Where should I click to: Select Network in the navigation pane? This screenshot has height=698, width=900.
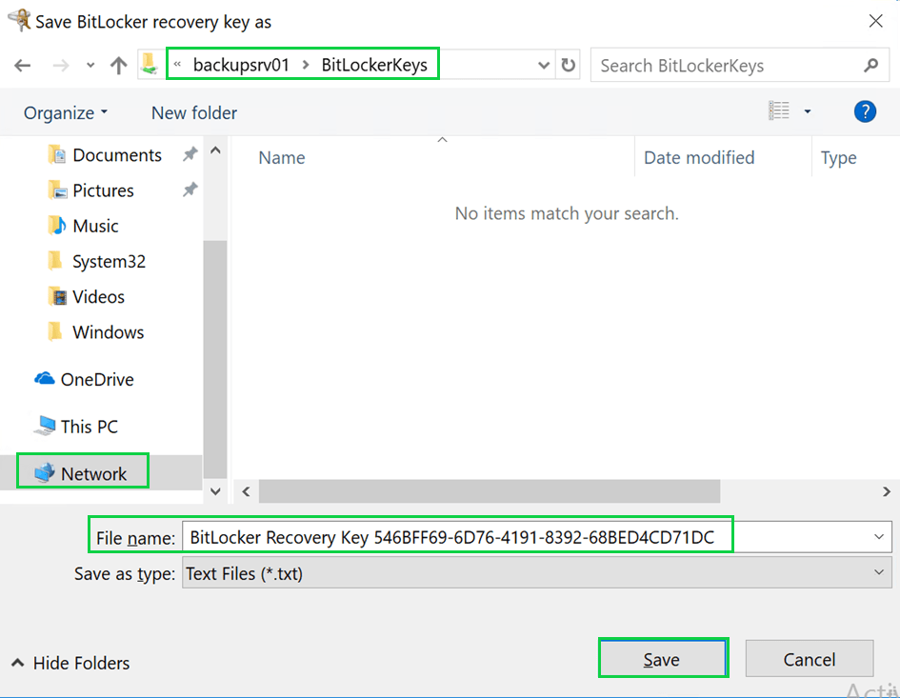(x=93, y=473)
